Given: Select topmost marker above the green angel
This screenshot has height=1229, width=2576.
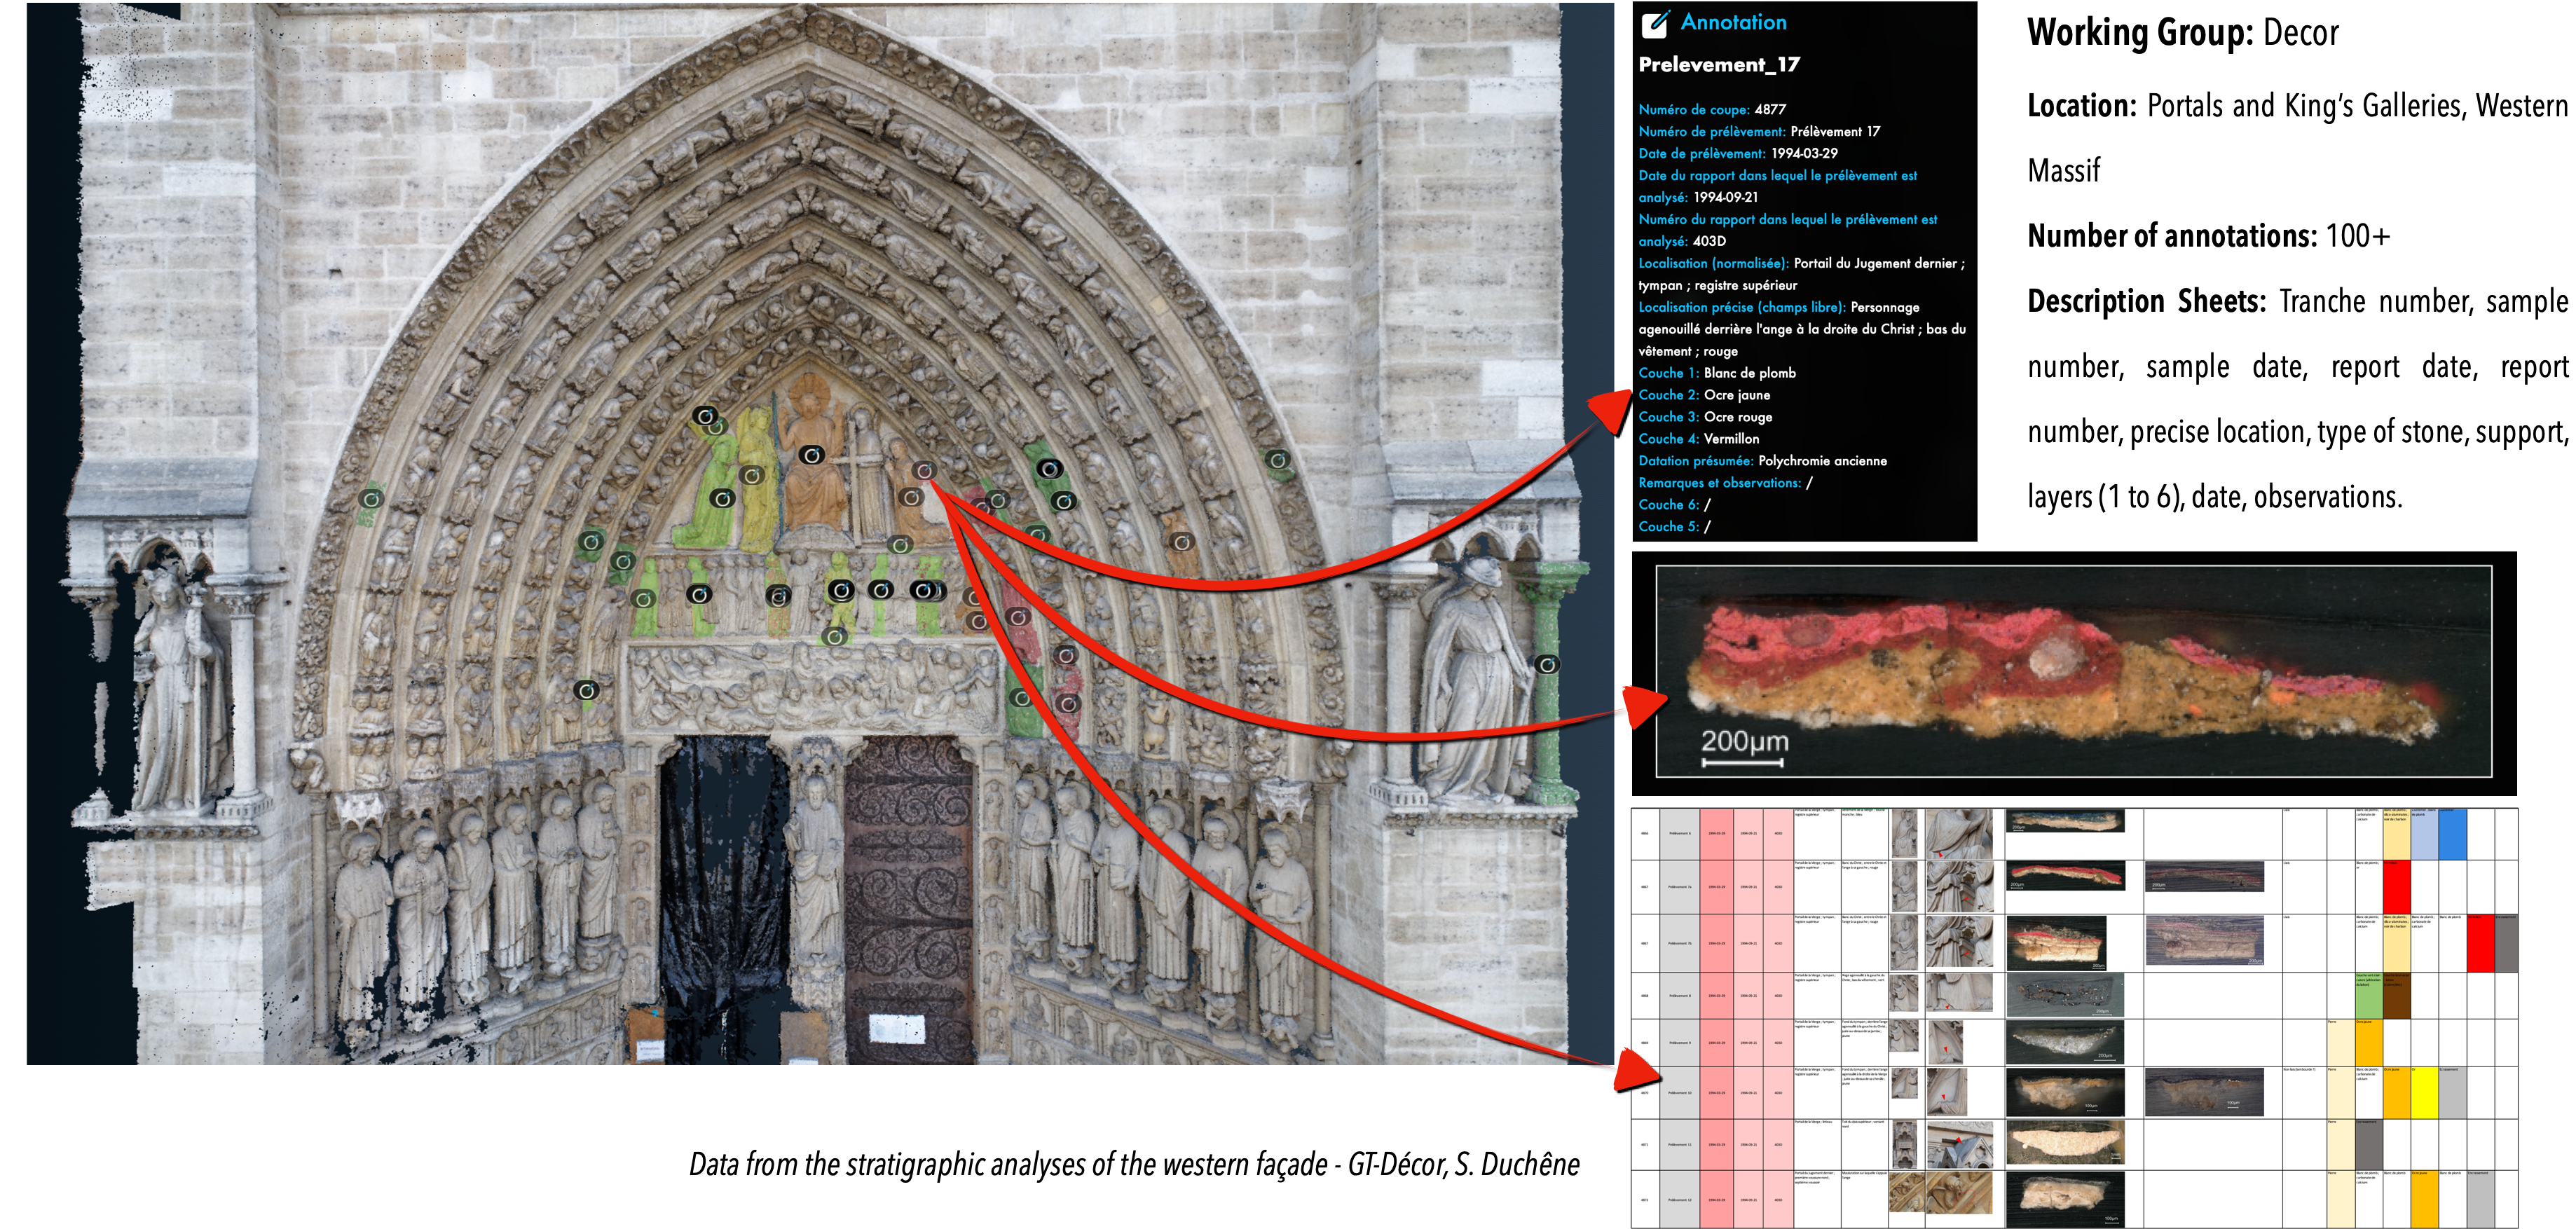Looking at the screenshot, I should point(705,416).
